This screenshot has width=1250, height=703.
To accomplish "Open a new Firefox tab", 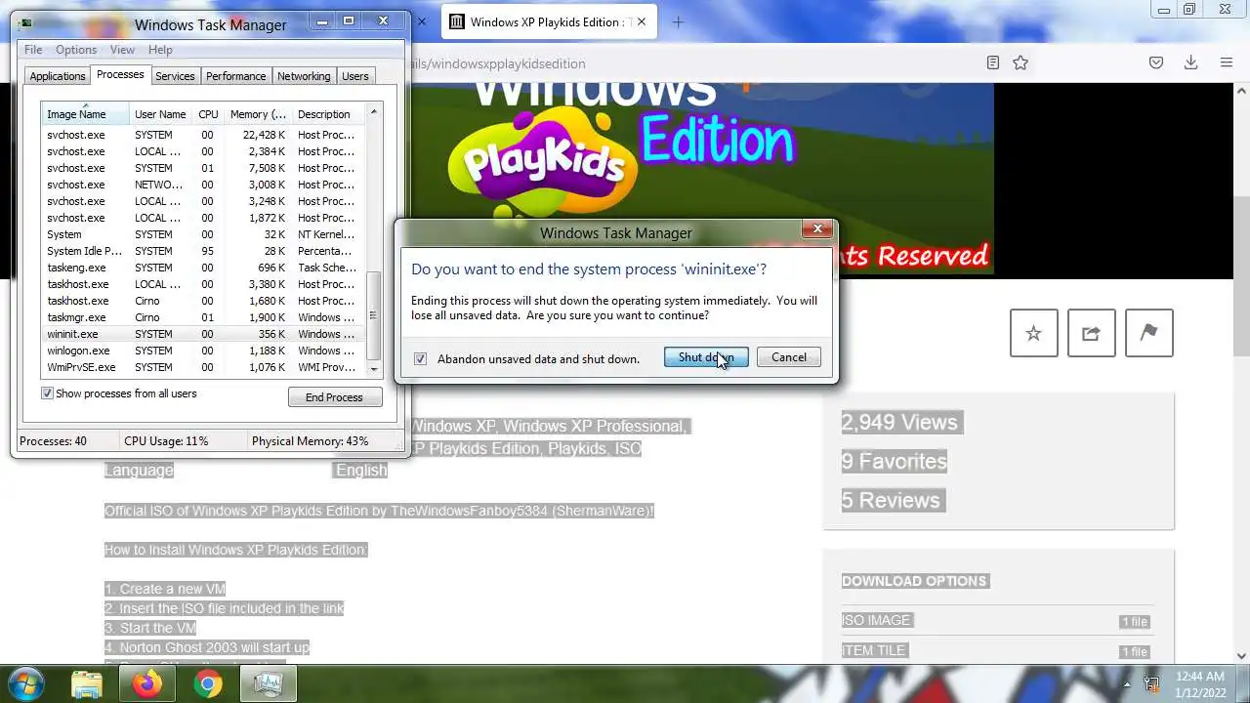I will pos(679,22).
